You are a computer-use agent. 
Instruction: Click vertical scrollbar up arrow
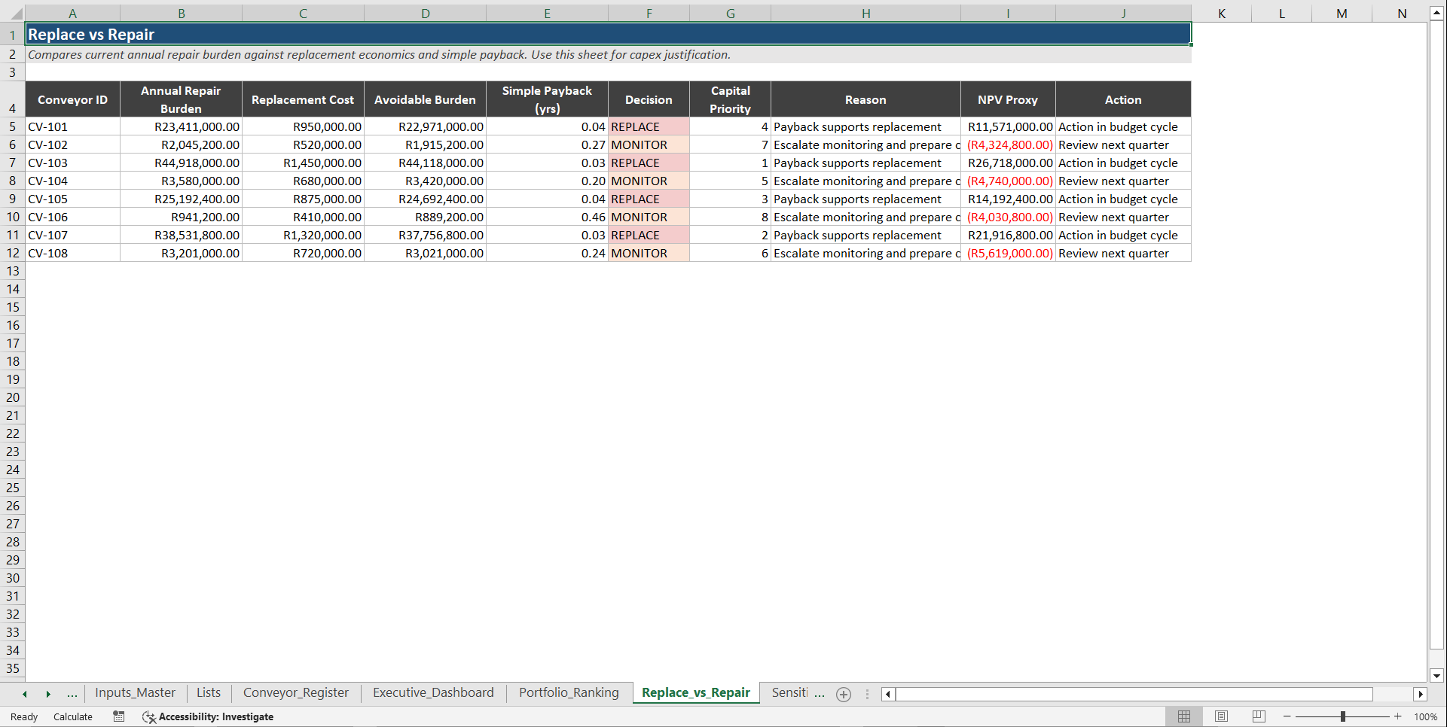pyautogui.click(x=1436, y=13)
